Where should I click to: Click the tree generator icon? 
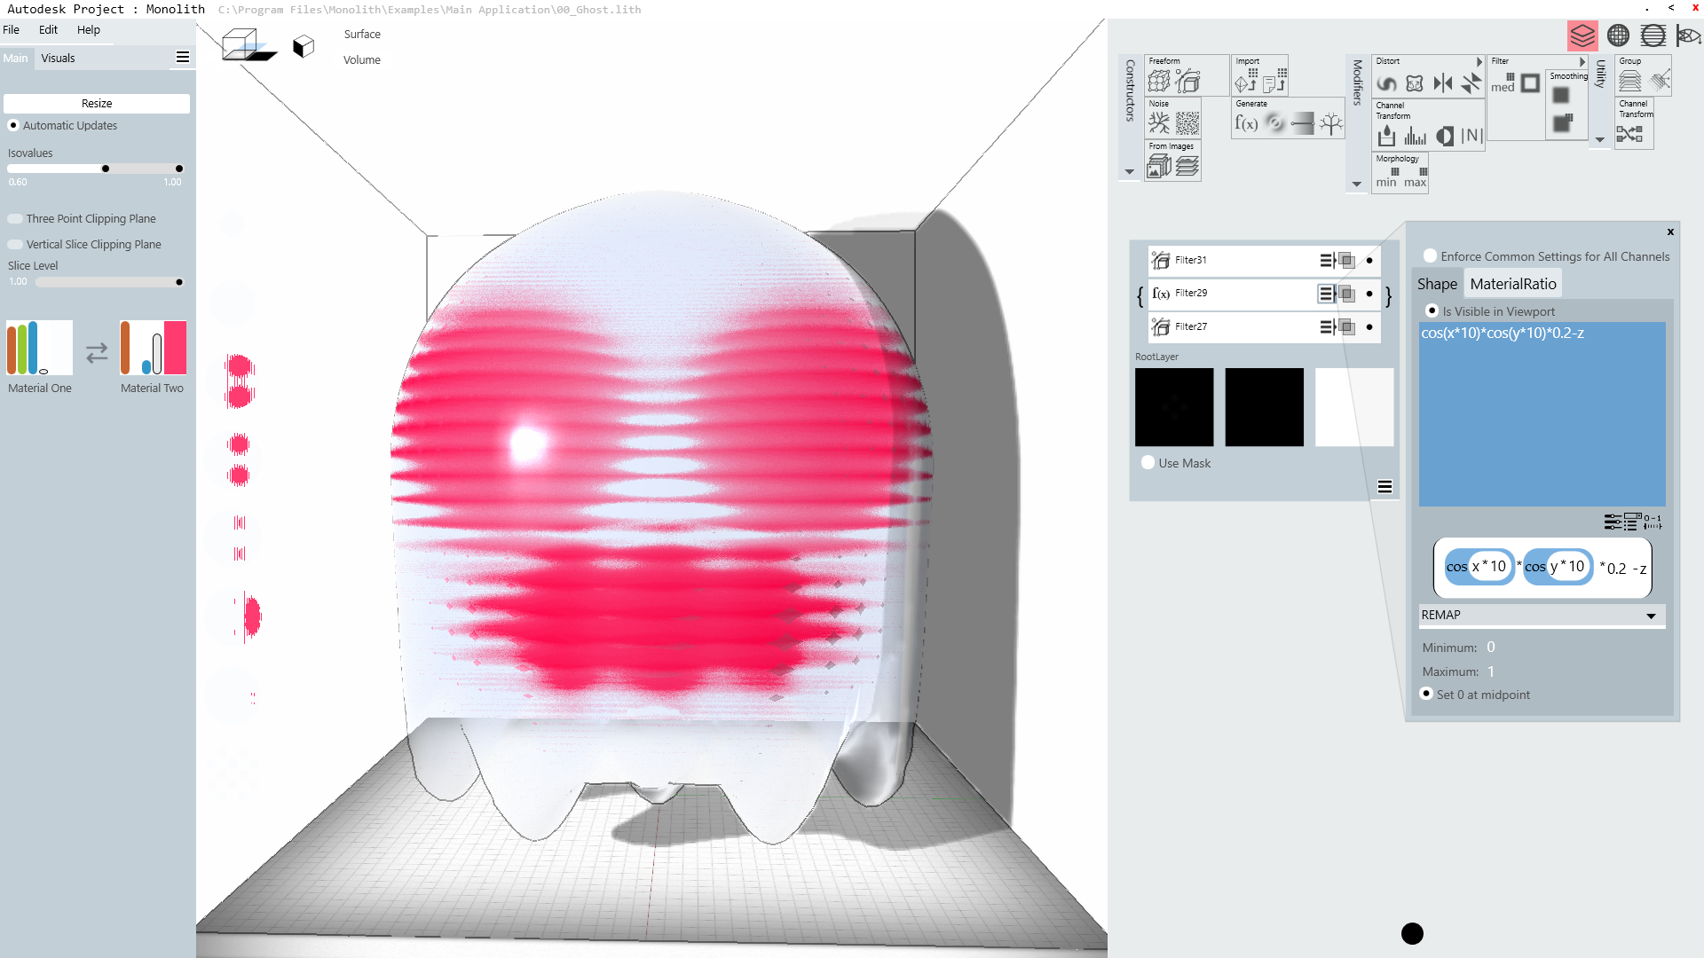click(1330, 124)
